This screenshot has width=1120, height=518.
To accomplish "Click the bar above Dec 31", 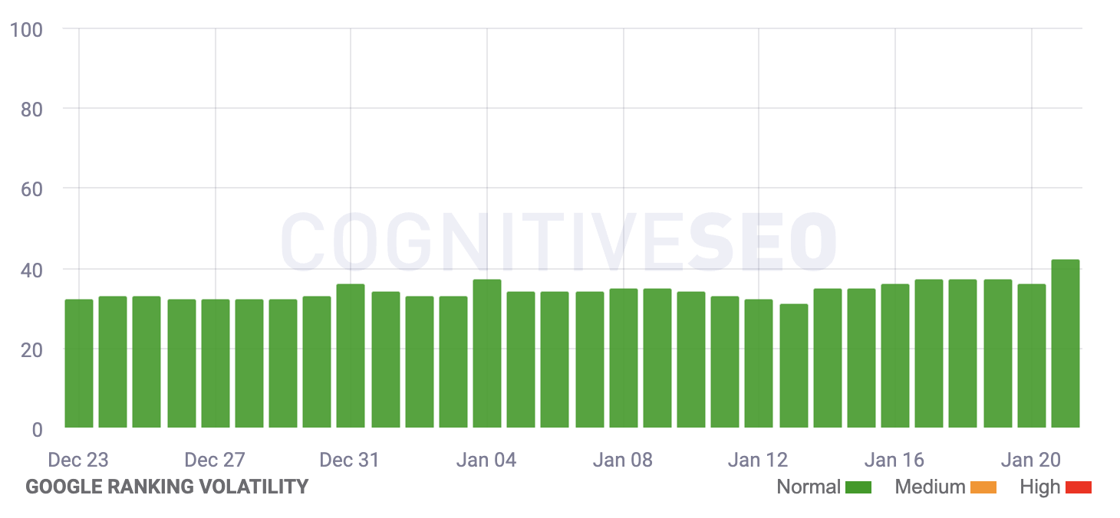I will pyautogui.click(x=351, y=356).
